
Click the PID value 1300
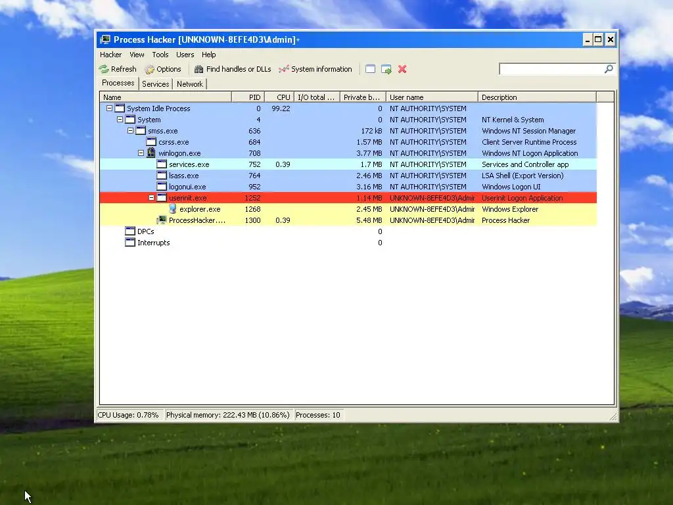[x=252, y=220]
